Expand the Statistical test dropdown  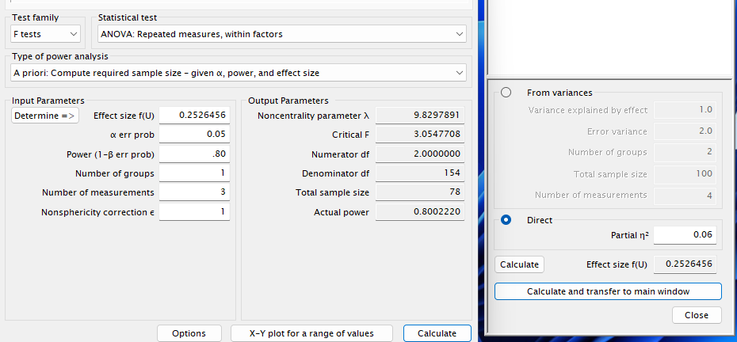point(281,34)
